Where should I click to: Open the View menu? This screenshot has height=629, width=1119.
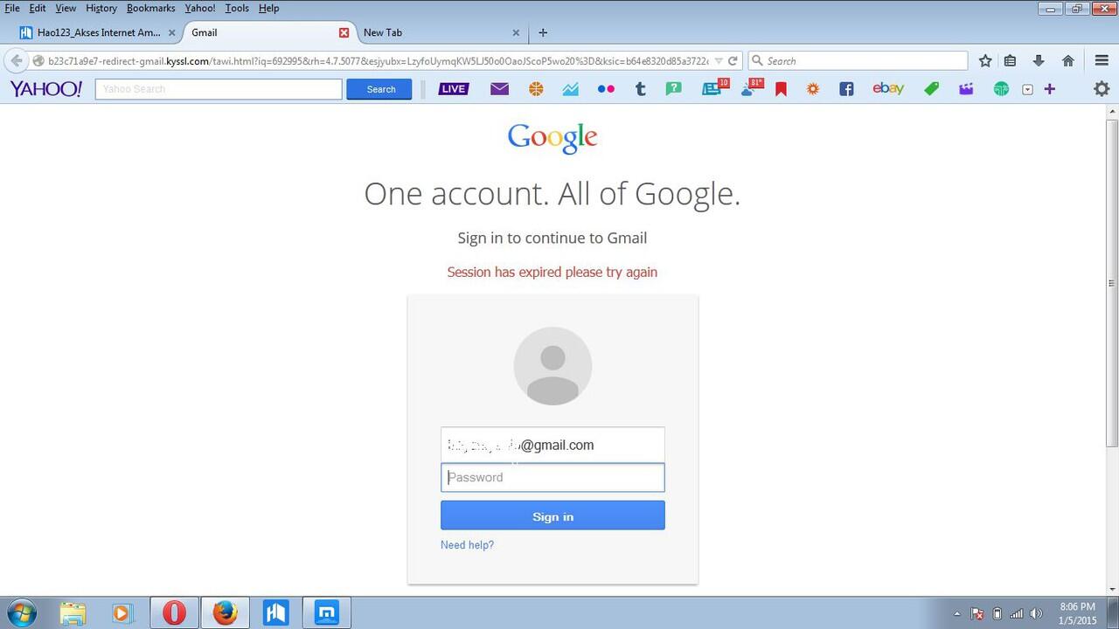tap(66, 8)
